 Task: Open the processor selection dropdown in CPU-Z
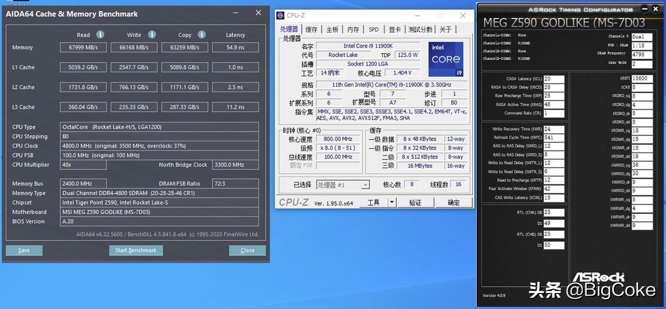point(343,185)
